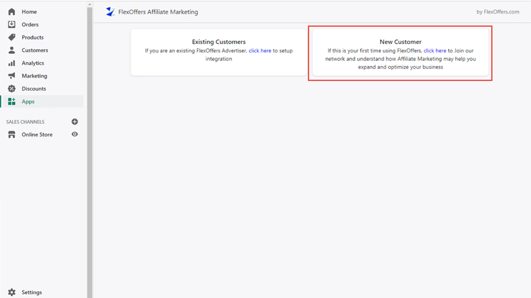Click the New Customer card heading
The height and width of the screenshot is (298, 531).
coord(400,42)
